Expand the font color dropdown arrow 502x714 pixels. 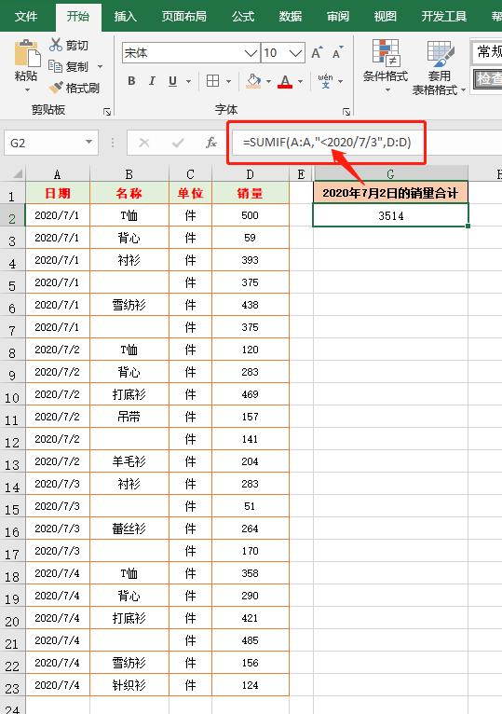point(301,81)
